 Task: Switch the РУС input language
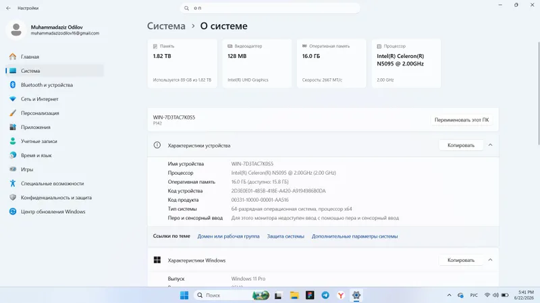[474, 295]
